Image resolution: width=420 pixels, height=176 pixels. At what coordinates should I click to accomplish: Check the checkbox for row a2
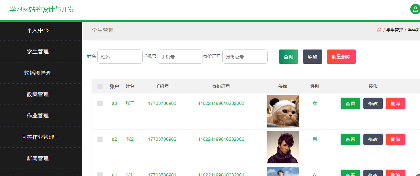[x=100, y=139]
